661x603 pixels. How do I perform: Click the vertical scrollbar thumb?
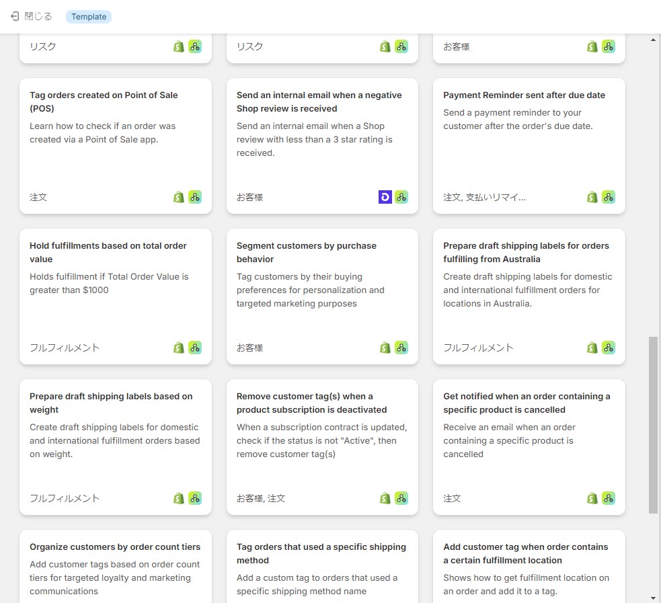pyautogui.click(x=653, y=425)
